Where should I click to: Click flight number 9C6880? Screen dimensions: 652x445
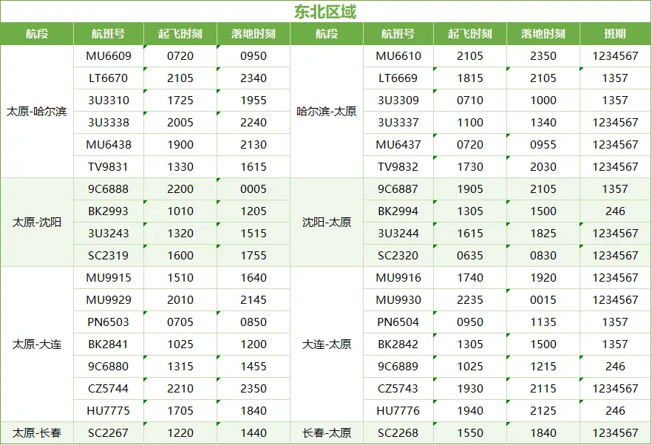[x=109, y=367]
